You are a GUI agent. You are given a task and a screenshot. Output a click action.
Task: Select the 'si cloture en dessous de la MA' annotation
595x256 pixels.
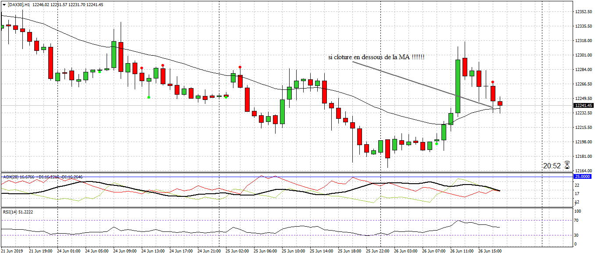click(x=376, y=57)
